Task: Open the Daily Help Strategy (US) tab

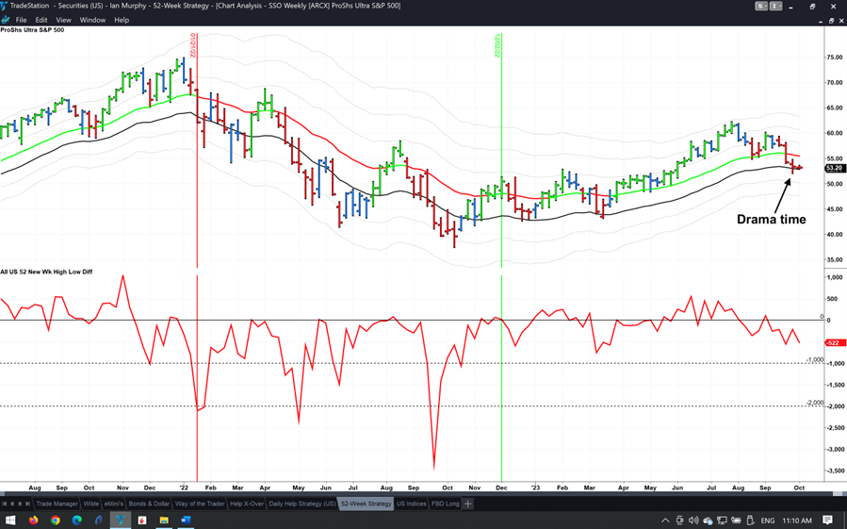Action: point(302,504)
